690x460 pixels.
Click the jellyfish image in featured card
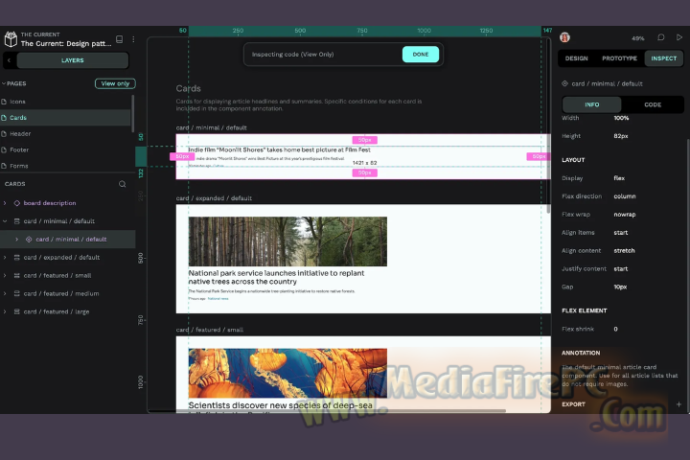(x=287, y=374)
